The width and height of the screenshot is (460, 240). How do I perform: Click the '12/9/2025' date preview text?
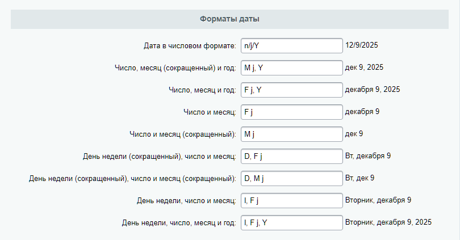361,45
